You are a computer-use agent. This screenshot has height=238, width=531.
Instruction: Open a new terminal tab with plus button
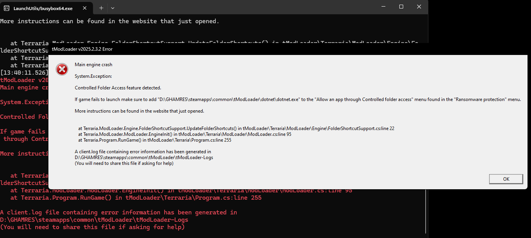pos(101,8)
